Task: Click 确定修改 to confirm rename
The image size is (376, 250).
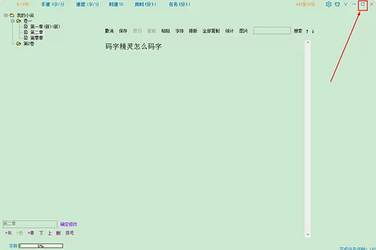Action: click(68, 224)
